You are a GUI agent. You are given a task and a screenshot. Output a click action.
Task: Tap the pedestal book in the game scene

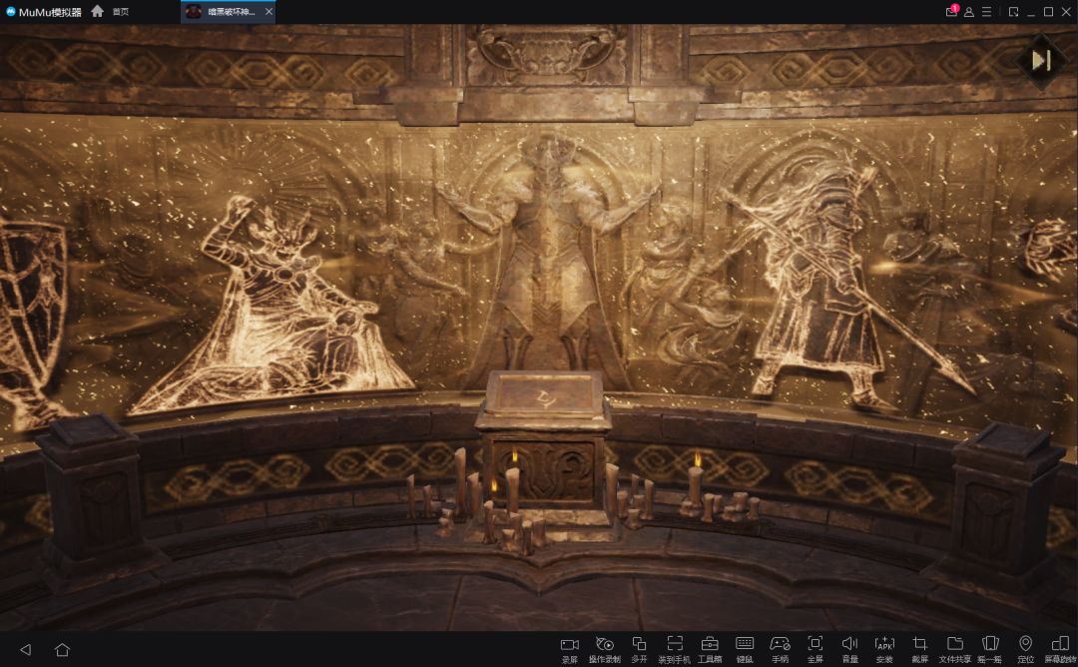click(x=544, y=398)
